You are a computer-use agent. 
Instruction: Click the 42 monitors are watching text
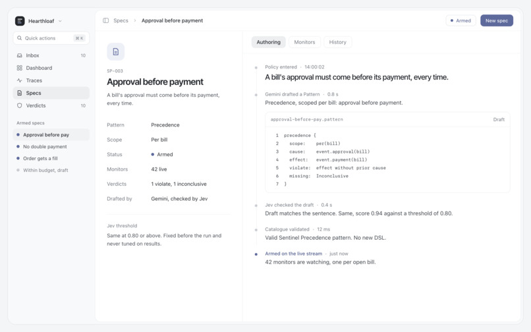coord(320,262)
